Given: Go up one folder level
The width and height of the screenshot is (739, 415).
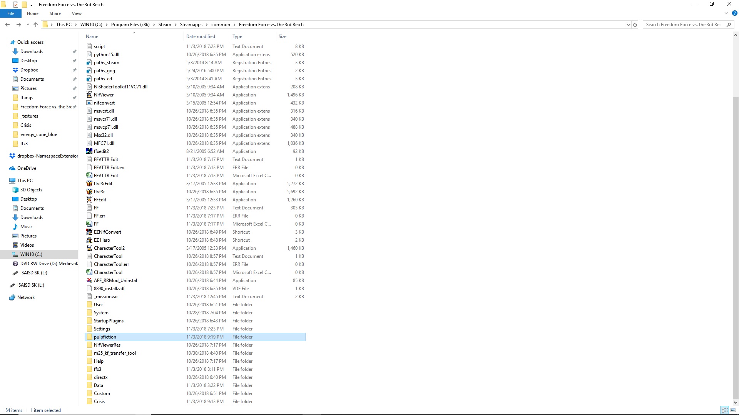Looking at the screenshot, I should [36, 25].
